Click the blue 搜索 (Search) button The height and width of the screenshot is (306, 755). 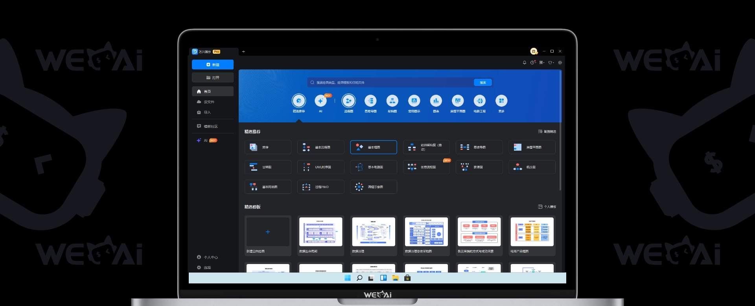[483, 83]
